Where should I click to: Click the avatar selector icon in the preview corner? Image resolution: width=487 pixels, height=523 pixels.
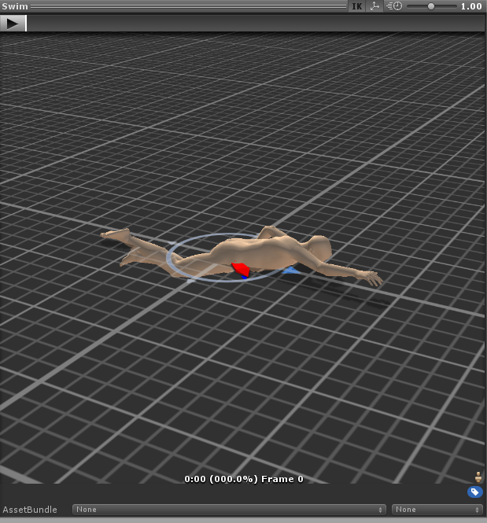pos(478,477)
